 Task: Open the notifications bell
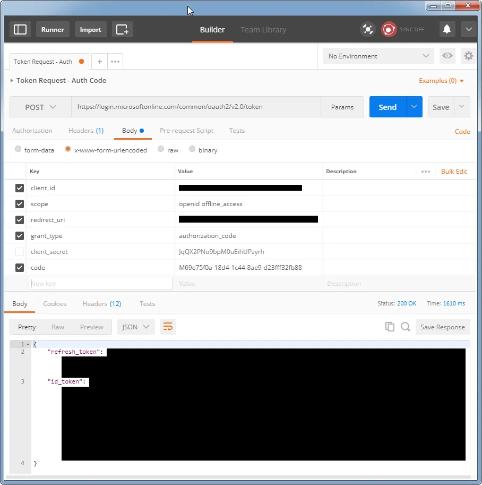pyautogui.click(x=447, y=30)
